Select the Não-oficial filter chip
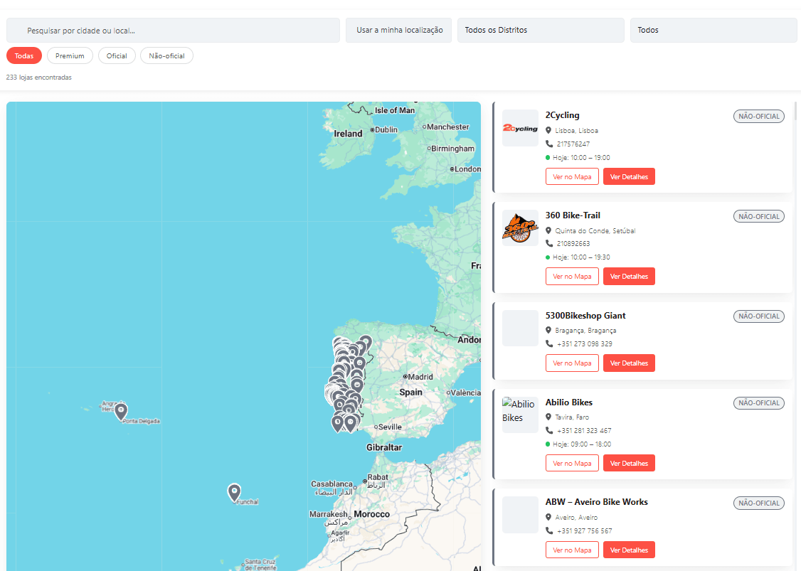 [167, 55]
